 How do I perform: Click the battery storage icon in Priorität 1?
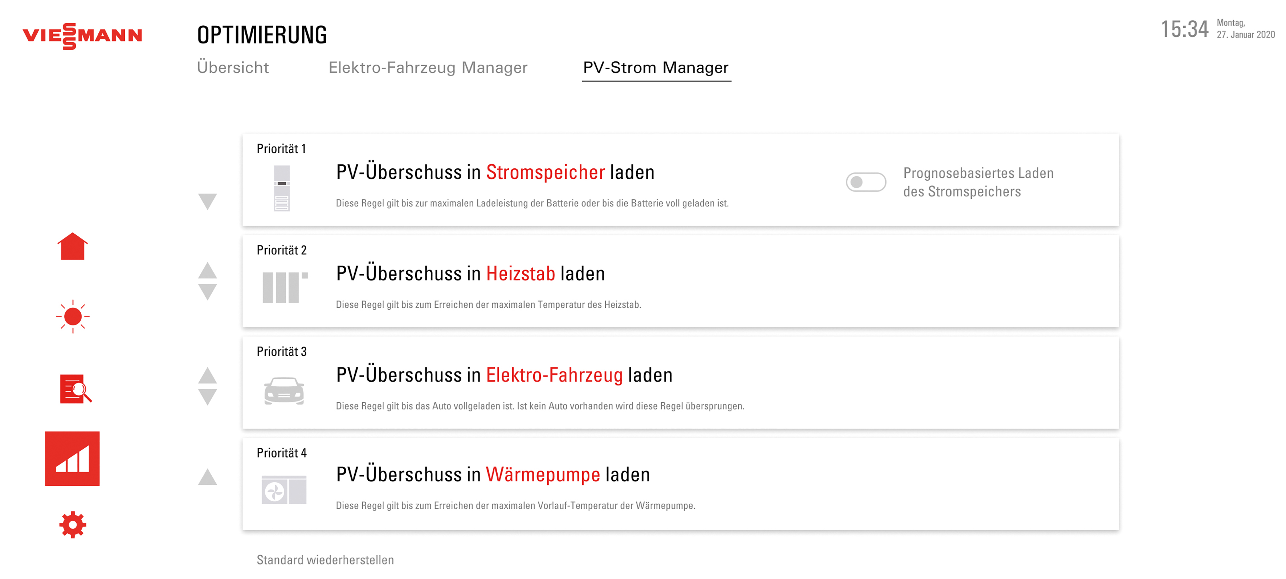coord(282,188)
